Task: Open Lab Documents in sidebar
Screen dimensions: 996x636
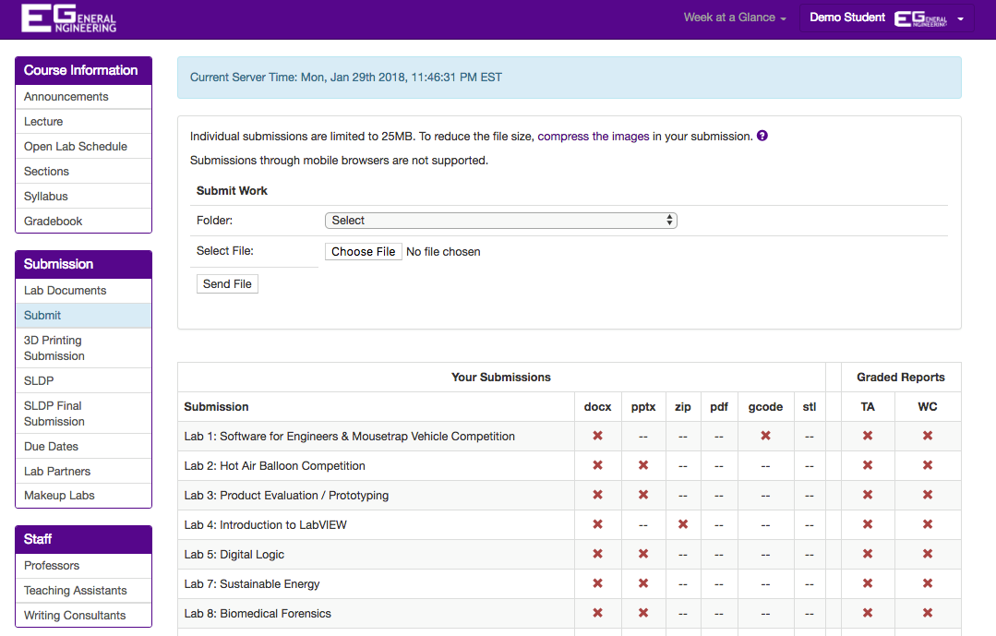Action: 83,291
